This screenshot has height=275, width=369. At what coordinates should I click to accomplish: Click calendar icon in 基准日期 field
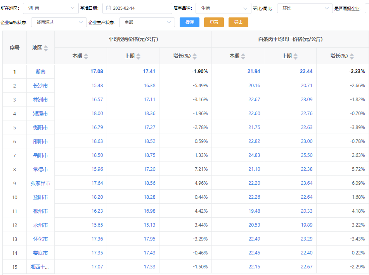pyautogui.click(x=108, y=8)
